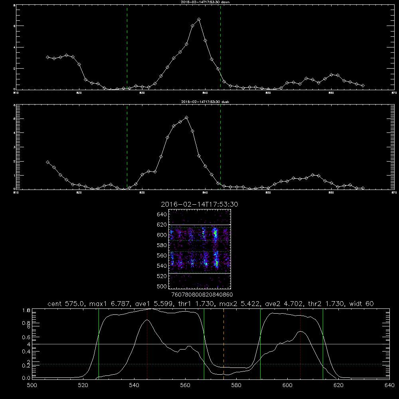The width and height of the screenshot is (399, 399).
Task: Click the solid green line near 614 in the bottom plot
Action: tap(323, 344)
